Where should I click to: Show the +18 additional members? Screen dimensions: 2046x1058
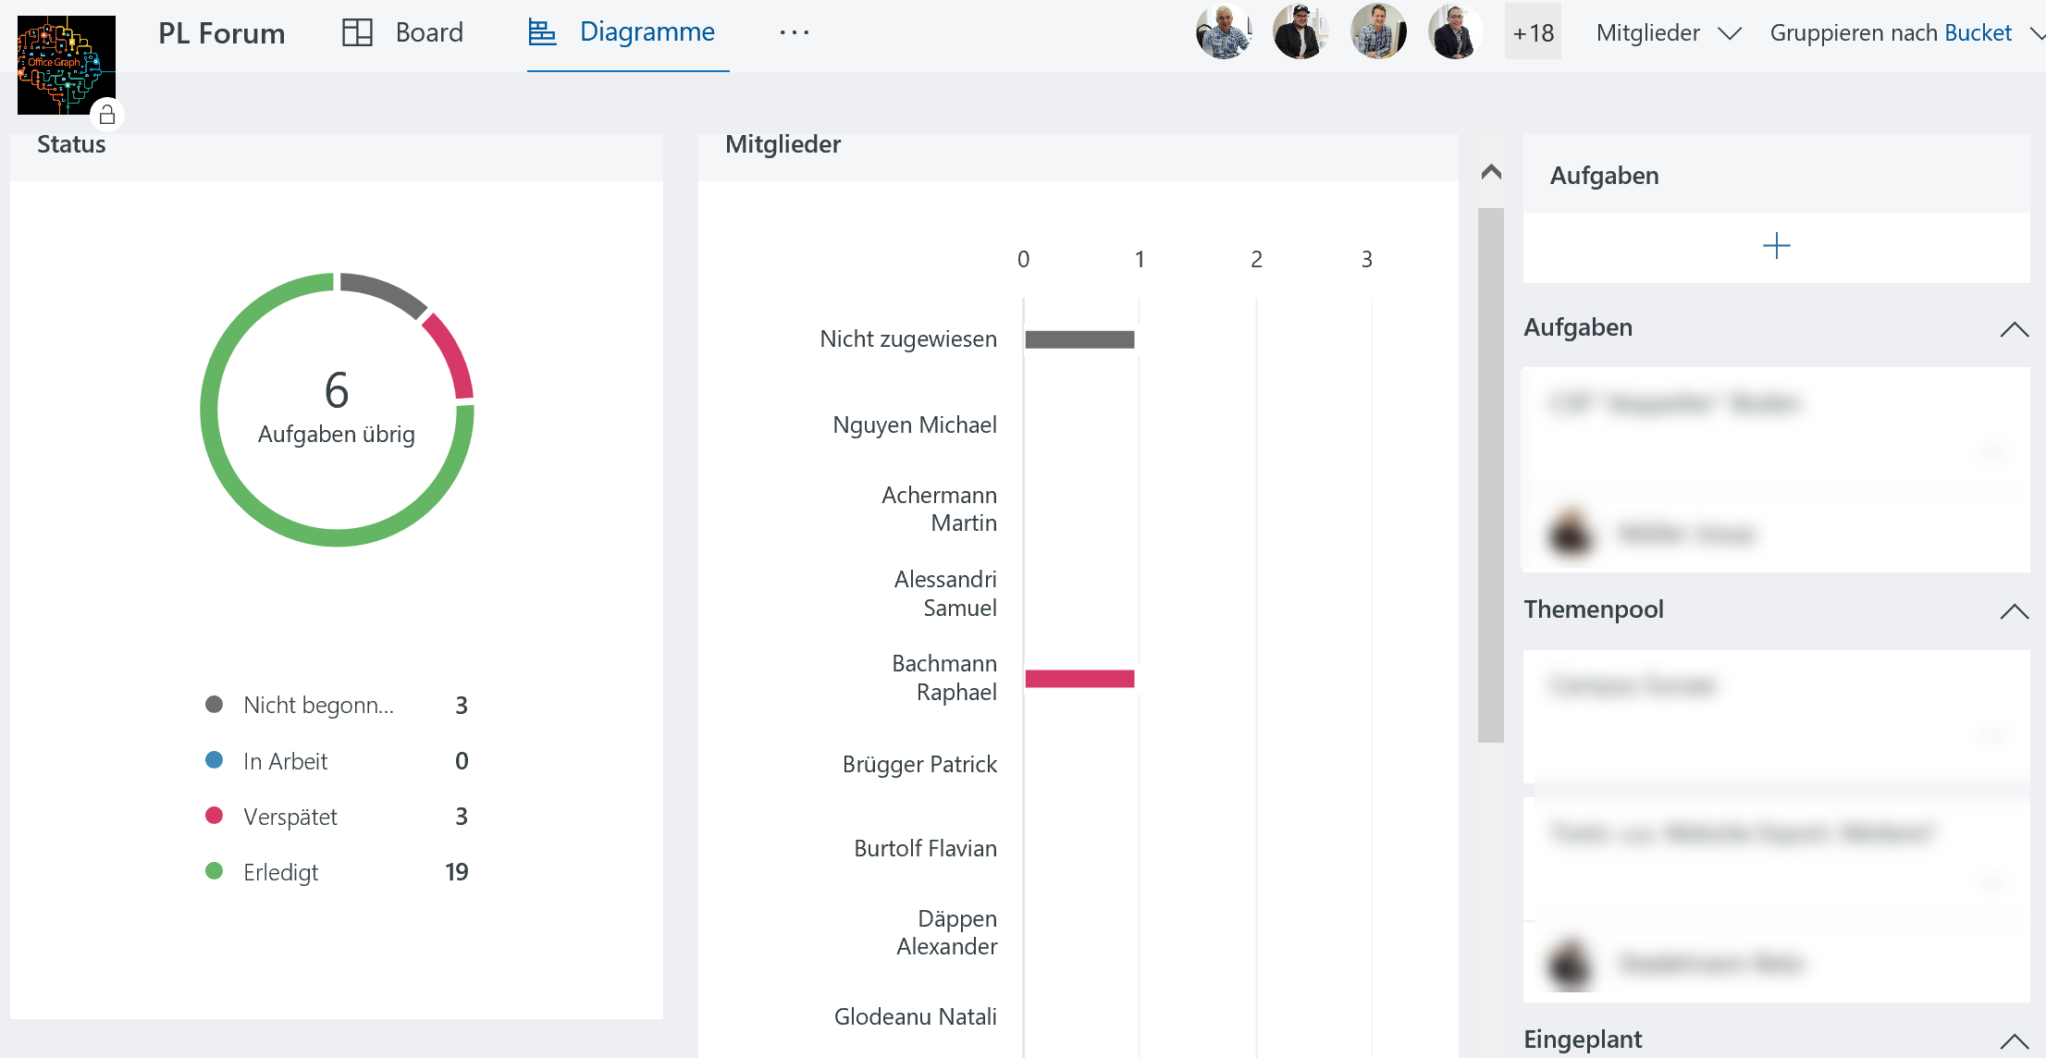coord(1533,32)
